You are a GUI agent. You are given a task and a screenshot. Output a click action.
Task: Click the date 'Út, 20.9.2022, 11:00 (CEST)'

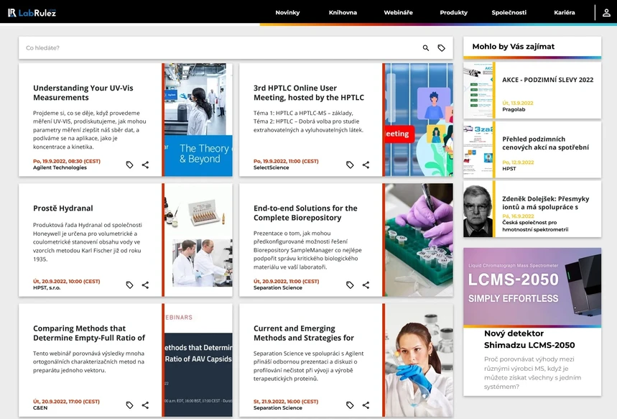(x=286, y=281)
